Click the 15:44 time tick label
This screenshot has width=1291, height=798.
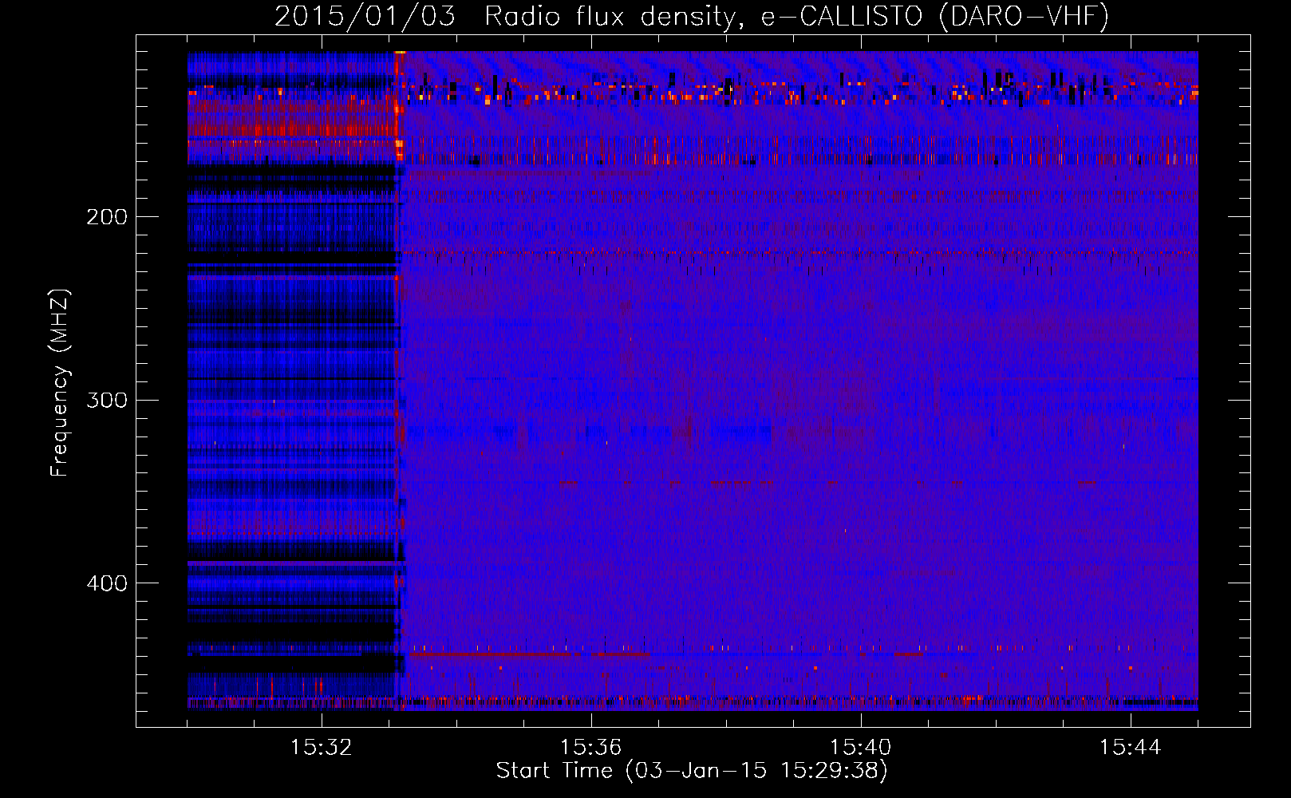click(1131, 748)
